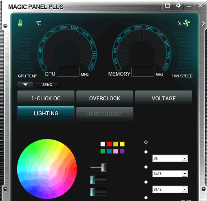Click the 1-CLICK OC button
The image size is (207, 201).
(46, 98)
